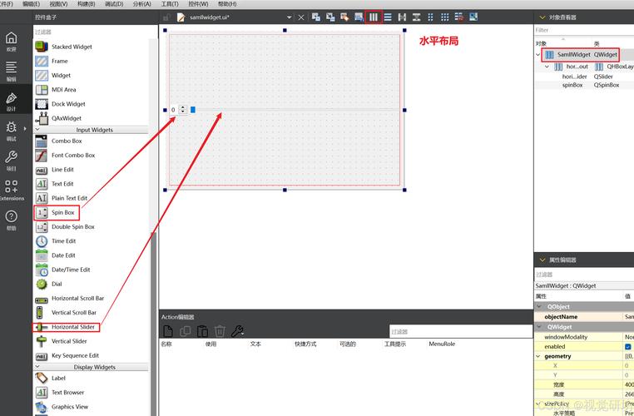Select SamllWidget in the object inspector

click(x=573, y=55)
